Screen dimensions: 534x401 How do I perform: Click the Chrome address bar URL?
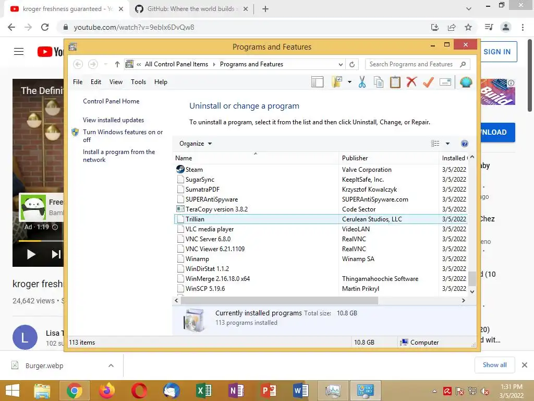pyautogui.click(x=134, y=27)
